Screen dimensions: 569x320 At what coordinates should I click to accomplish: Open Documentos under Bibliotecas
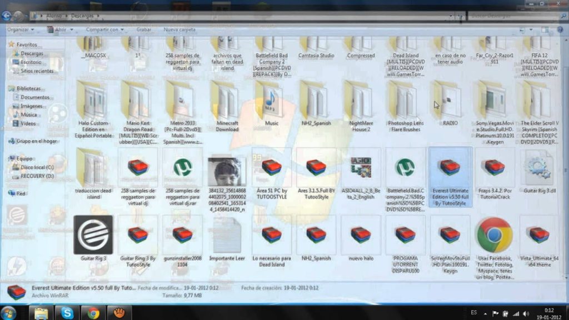pos(34,97)
